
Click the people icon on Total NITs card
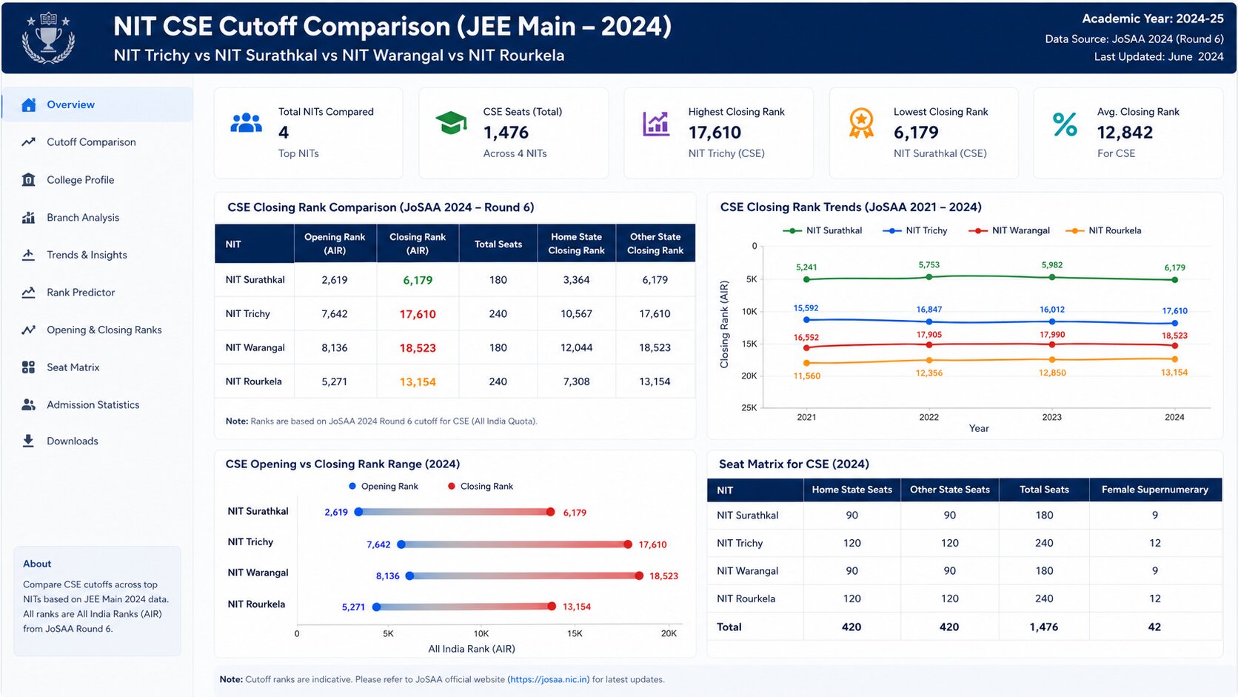[x=247, y=123]
